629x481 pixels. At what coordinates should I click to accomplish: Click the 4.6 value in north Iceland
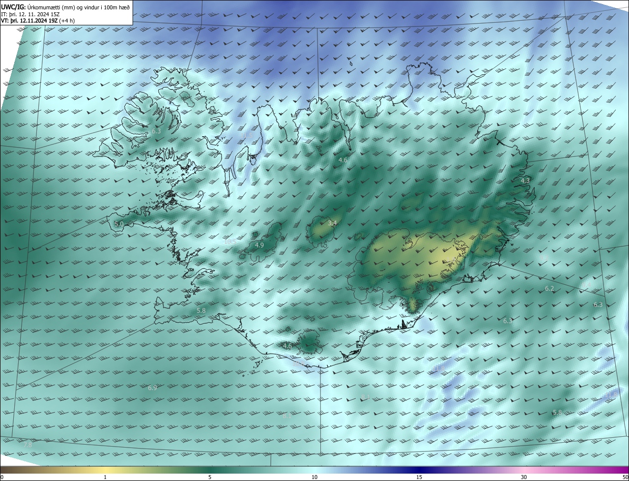343,160
